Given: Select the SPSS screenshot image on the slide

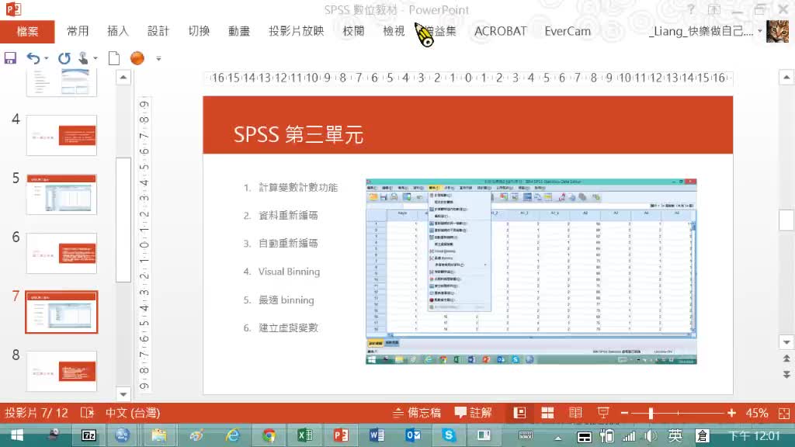Looking at the screenshot, I should 531,271.
